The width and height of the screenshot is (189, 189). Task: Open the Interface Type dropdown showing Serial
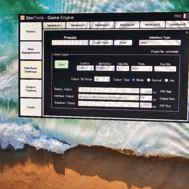click(x=160, y=43)
